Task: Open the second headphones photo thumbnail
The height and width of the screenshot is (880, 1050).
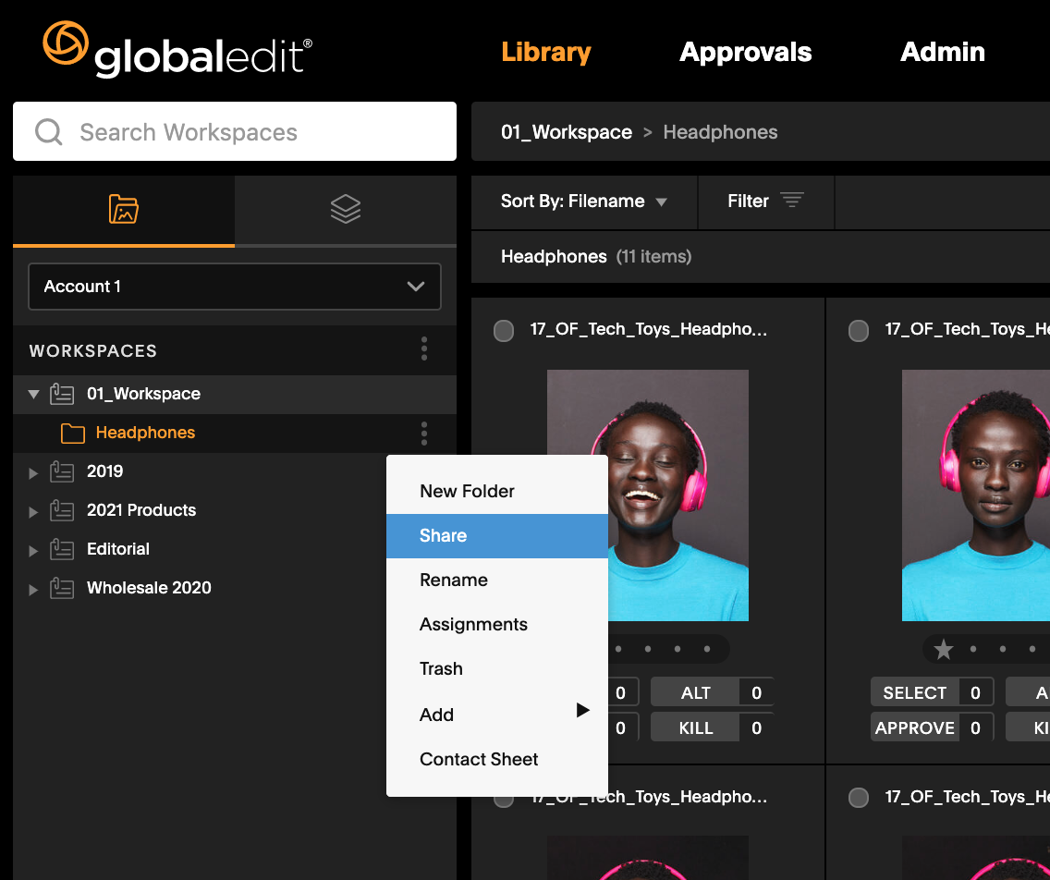Action: click(976, 495)
